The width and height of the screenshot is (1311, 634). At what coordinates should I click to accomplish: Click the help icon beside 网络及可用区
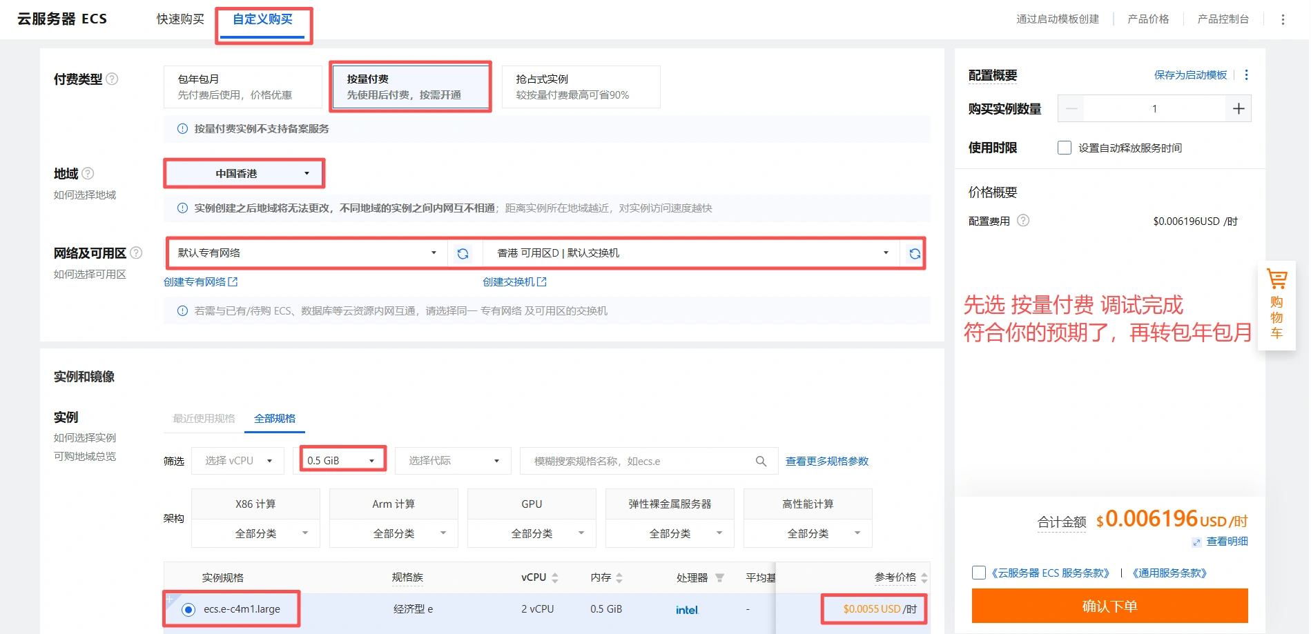[x=136, y=252]
